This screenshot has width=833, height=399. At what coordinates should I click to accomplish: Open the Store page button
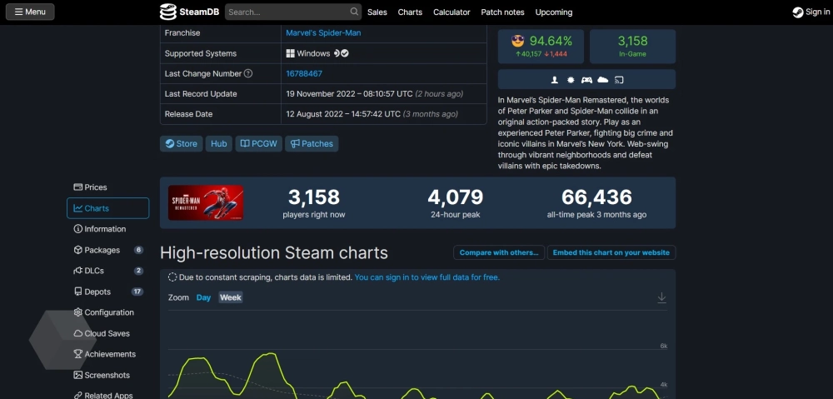click(181, 143)
